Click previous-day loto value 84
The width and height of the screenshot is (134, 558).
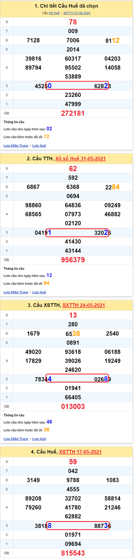(46, 283)
